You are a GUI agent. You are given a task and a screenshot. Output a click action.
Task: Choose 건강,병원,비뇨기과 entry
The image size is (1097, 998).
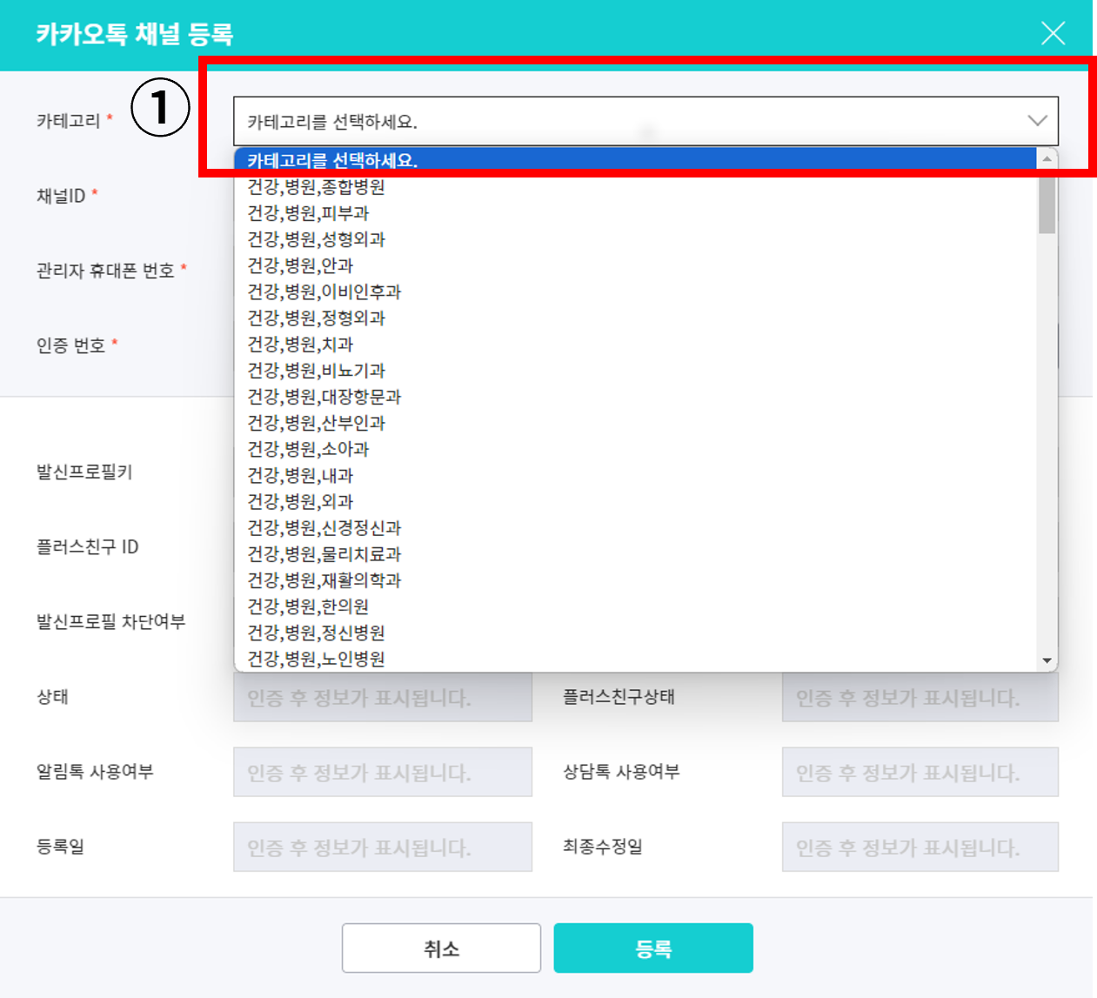pos(636,371)
